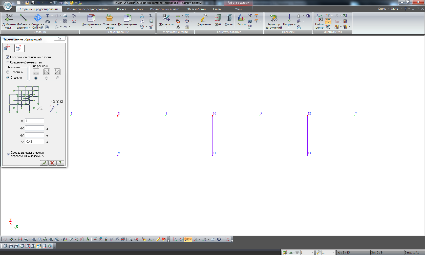Click the dY input field

[34, 135]
